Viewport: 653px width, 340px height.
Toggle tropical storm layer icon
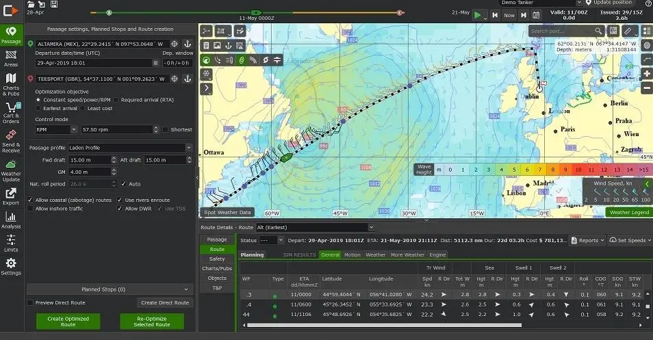266,60
